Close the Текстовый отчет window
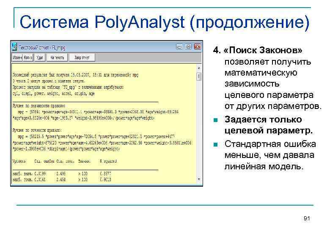This screenshot has height=228, width=330. click(x=198, y=46)
